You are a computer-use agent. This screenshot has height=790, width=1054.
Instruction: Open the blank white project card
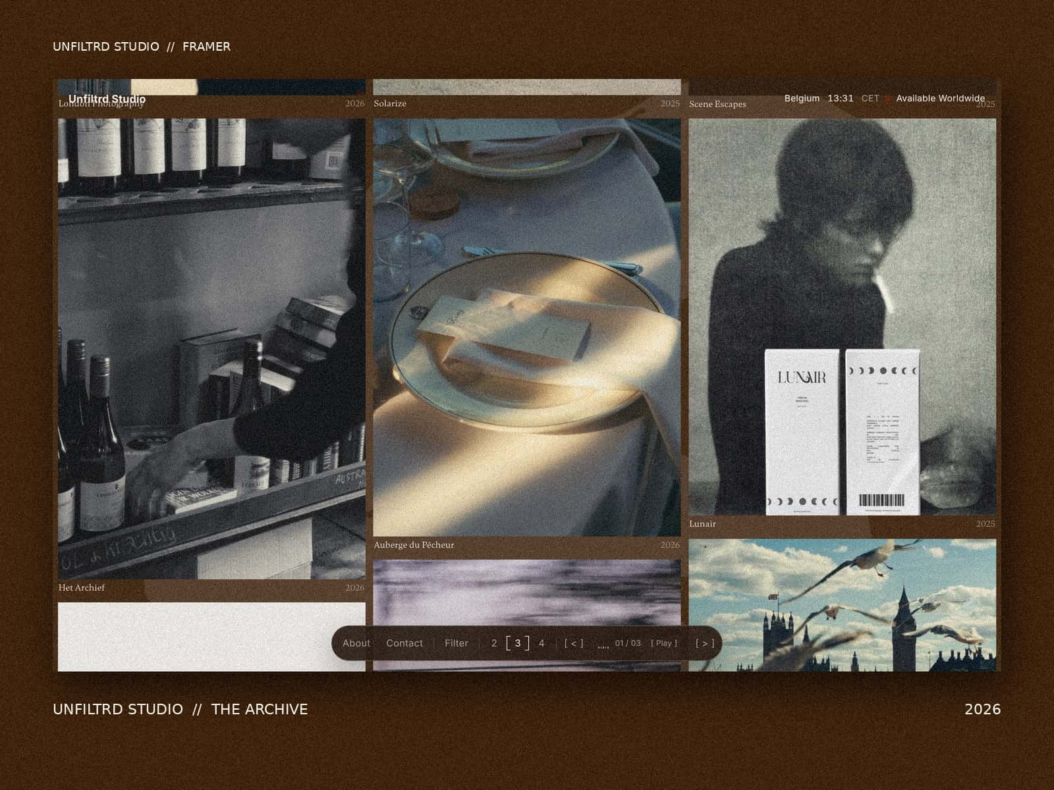(211, 637)
